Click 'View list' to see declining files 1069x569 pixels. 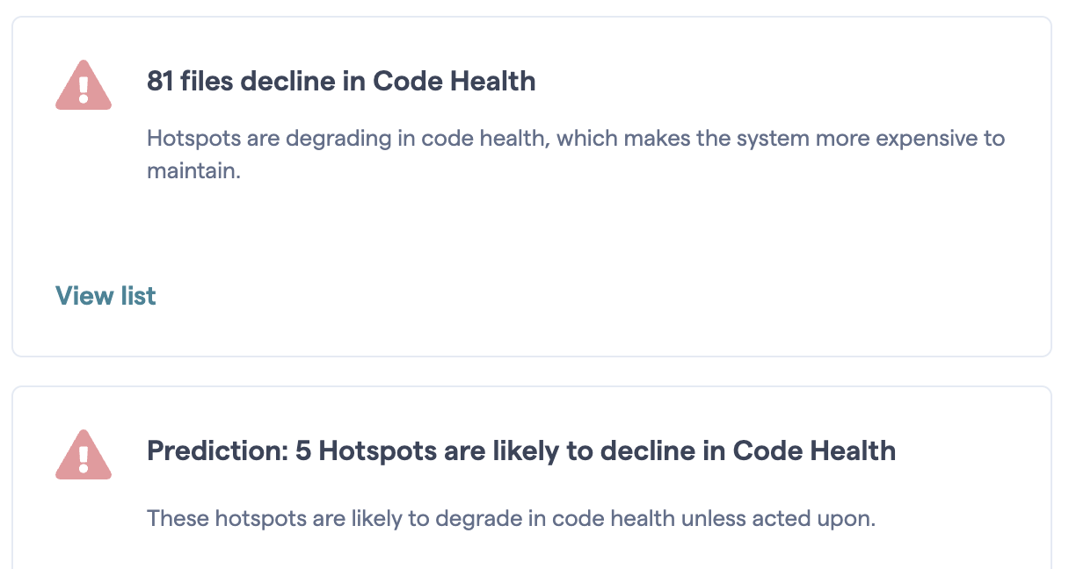click(x=105, y=296)
